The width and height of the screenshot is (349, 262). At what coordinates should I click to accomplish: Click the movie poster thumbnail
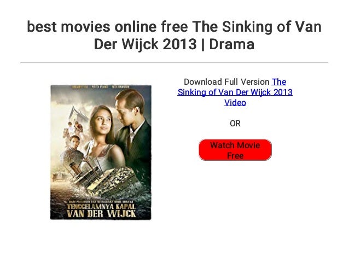101,152
